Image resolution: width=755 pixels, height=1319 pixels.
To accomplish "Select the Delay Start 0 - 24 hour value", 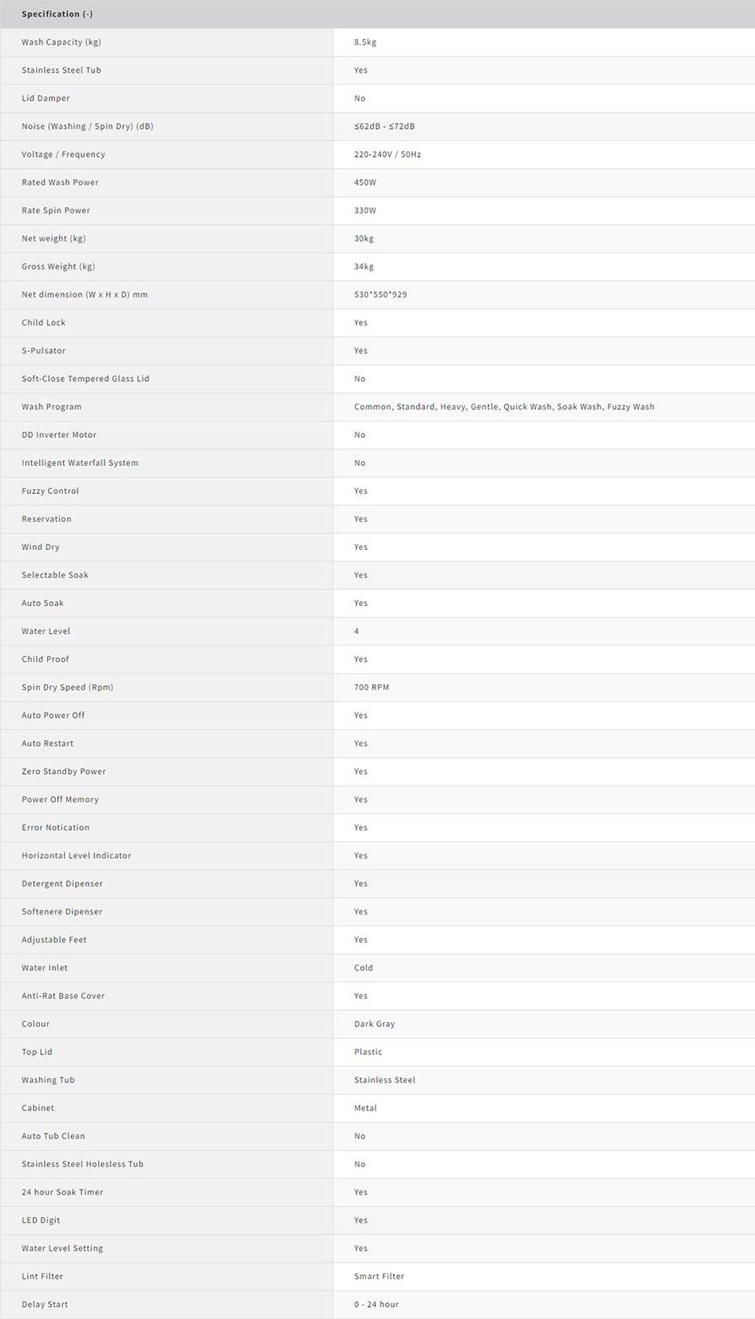I will [376, 1305].
